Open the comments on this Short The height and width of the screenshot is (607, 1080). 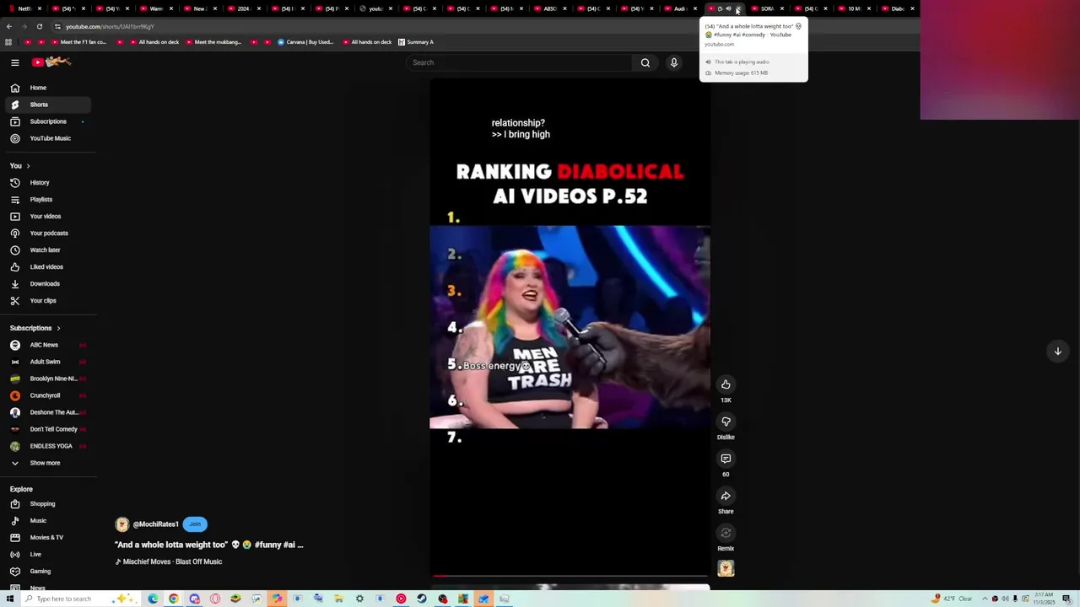(x=726, y=459)
